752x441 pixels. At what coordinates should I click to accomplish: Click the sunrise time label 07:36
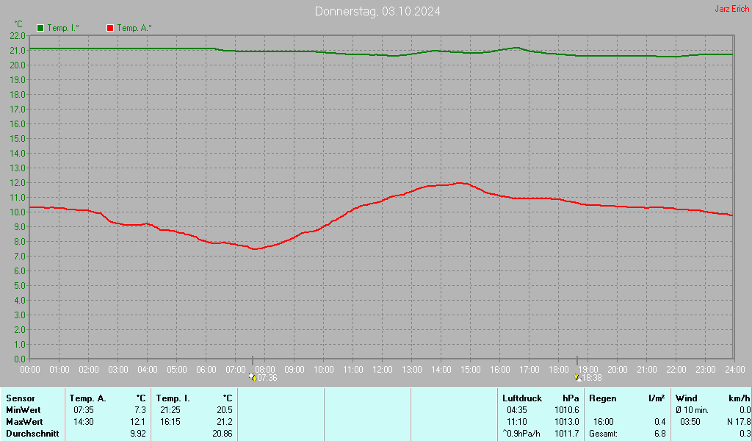[x=267, y=378]
